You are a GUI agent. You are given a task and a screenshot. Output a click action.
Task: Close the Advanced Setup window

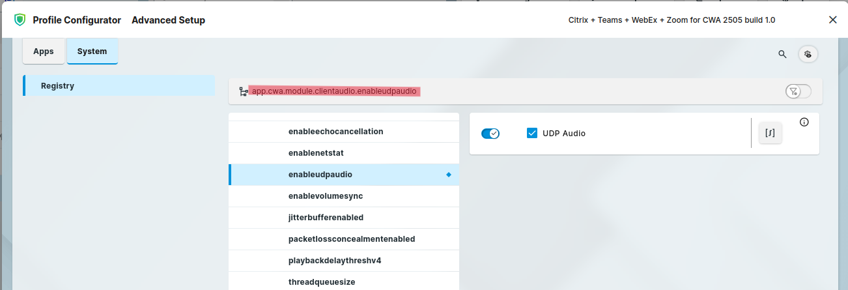pos(832,20)
